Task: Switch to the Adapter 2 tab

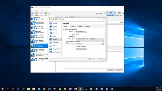Action: tap(73, 27)
